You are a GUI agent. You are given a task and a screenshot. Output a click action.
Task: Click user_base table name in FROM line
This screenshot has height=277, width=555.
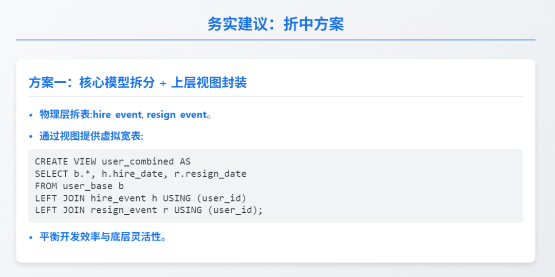pyautogui.click(x=87, y=186)
